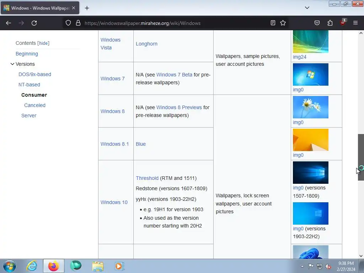Open the Windows 8.1 link
Image resolution: width=364 pixels, height=273 pixels.
tap(115, 144)
